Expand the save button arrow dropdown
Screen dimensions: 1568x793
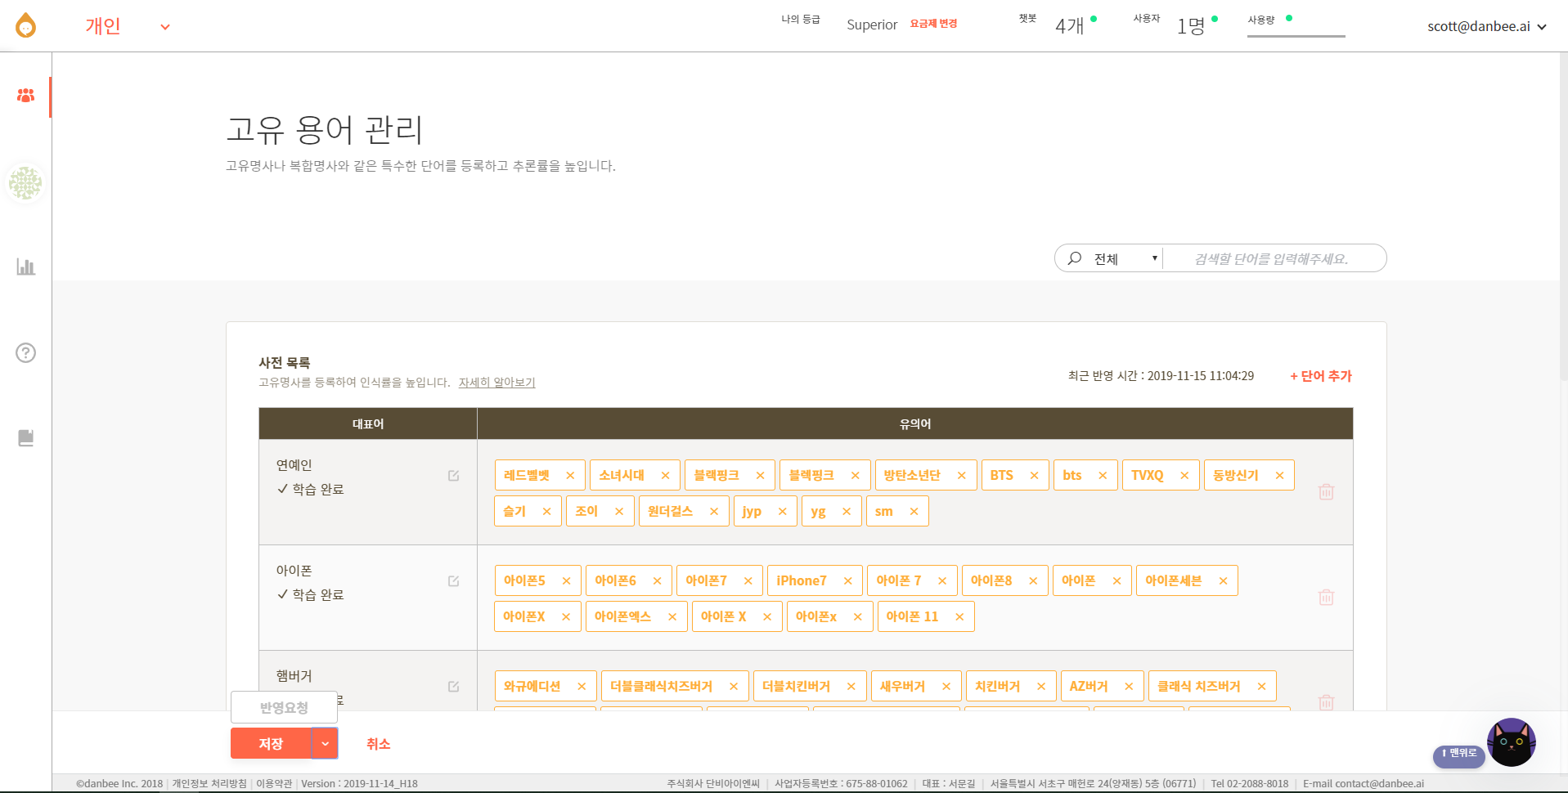tap(325, 743)
